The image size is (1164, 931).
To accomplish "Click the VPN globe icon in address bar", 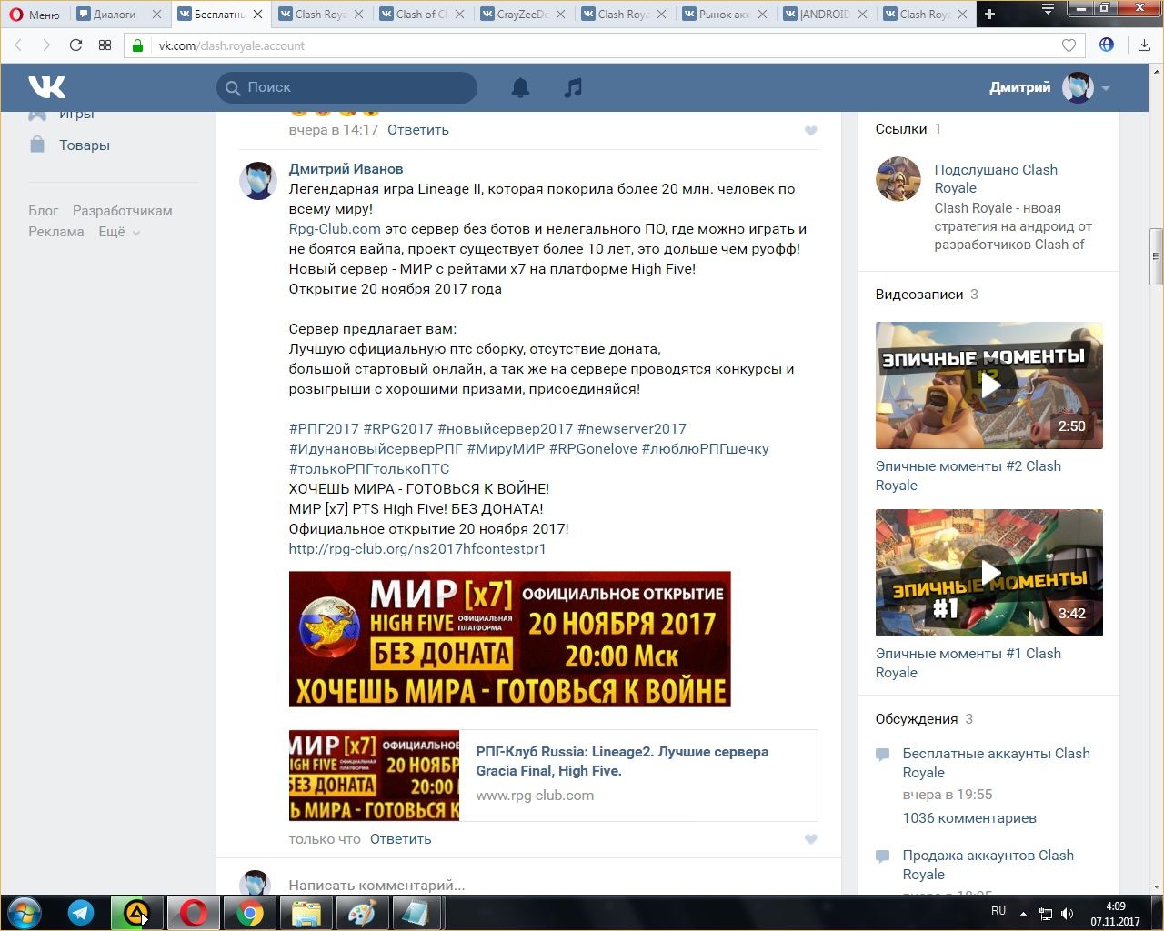I will [1107, 45].
